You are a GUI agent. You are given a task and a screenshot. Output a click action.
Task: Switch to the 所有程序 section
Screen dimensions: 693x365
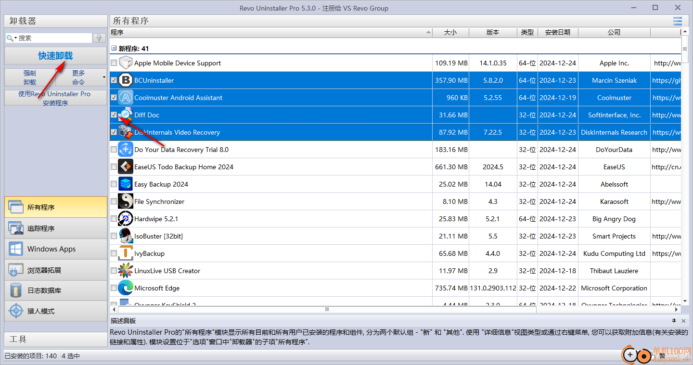[x=56, y=207]
